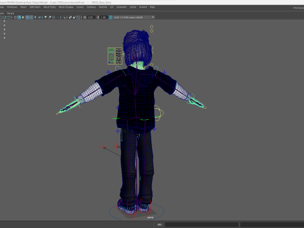Screen dimensions: 304x228
Task: Toggle viewport motion blur
Action: (x=49, y=17)
